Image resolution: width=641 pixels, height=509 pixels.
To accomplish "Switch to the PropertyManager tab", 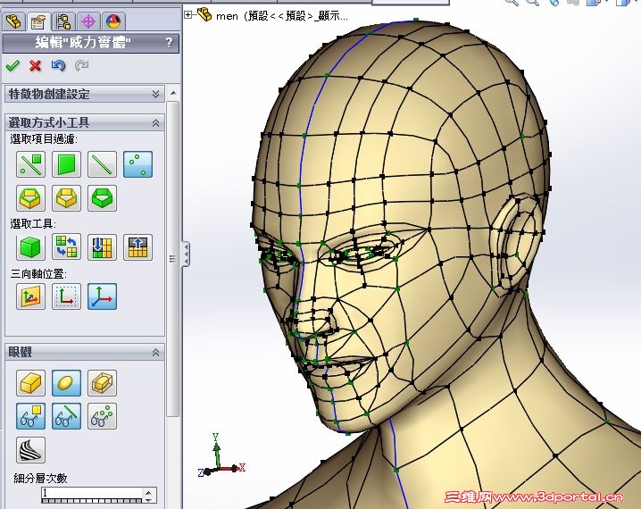I will (x=38, y=21).
